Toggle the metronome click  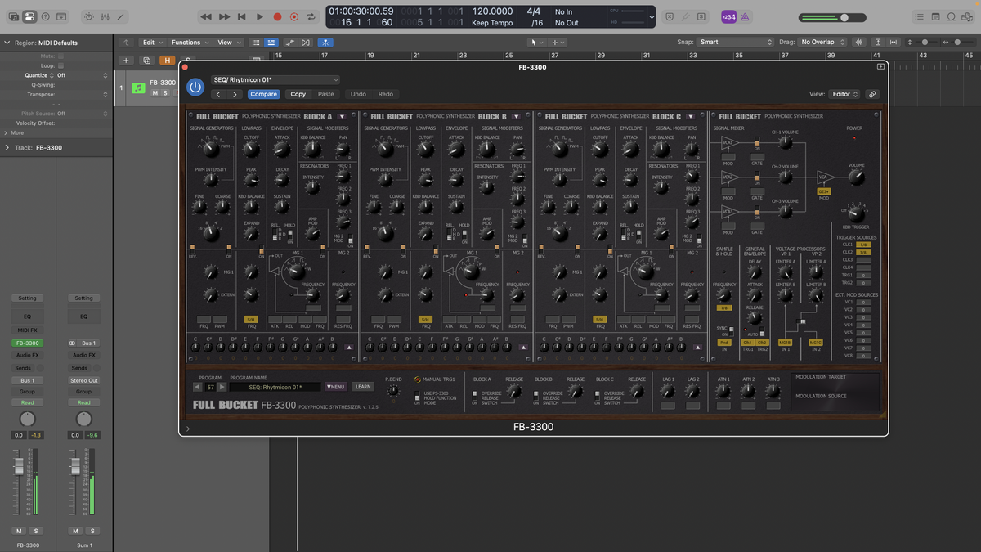coord(746,16)
